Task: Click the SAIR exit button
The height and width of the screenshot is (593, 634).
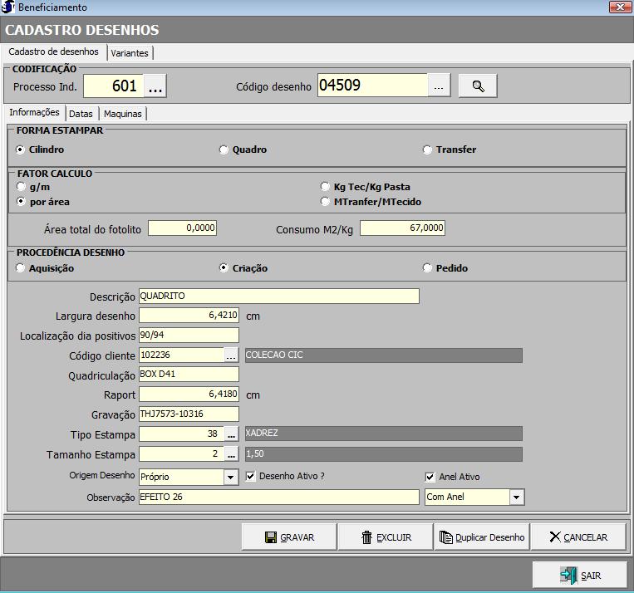Action: (580, 576)
